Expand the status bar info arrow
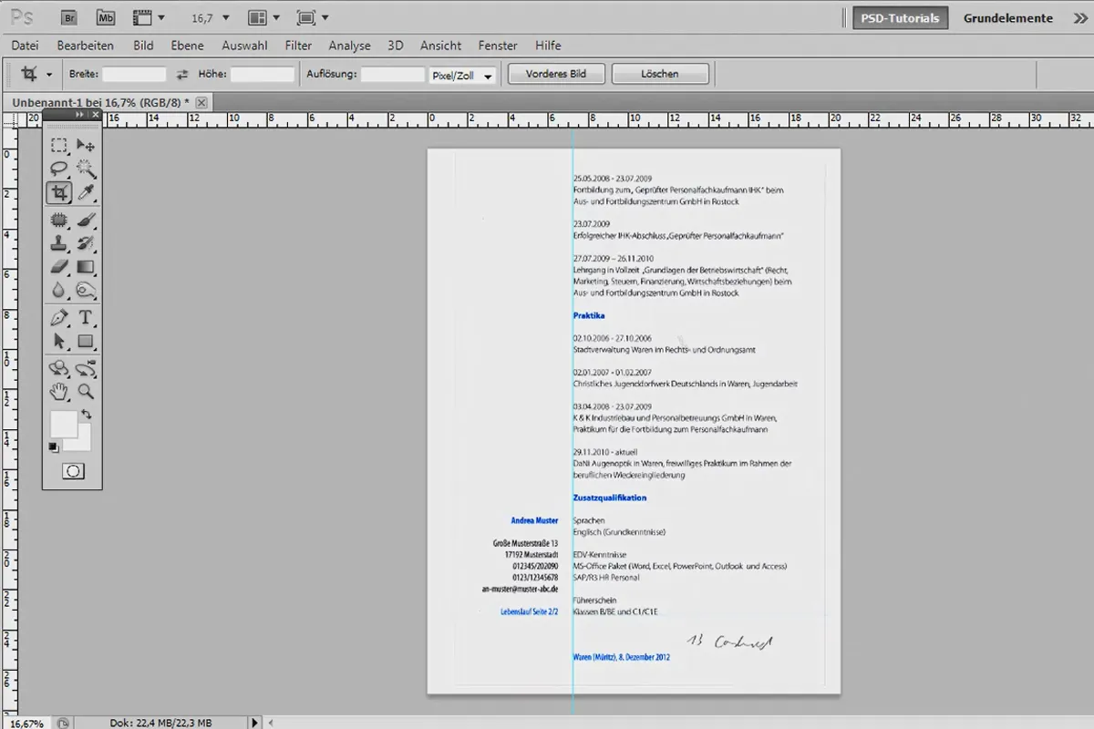The image size is (1094, 729). pyautogui.click(x=255, y=723)
